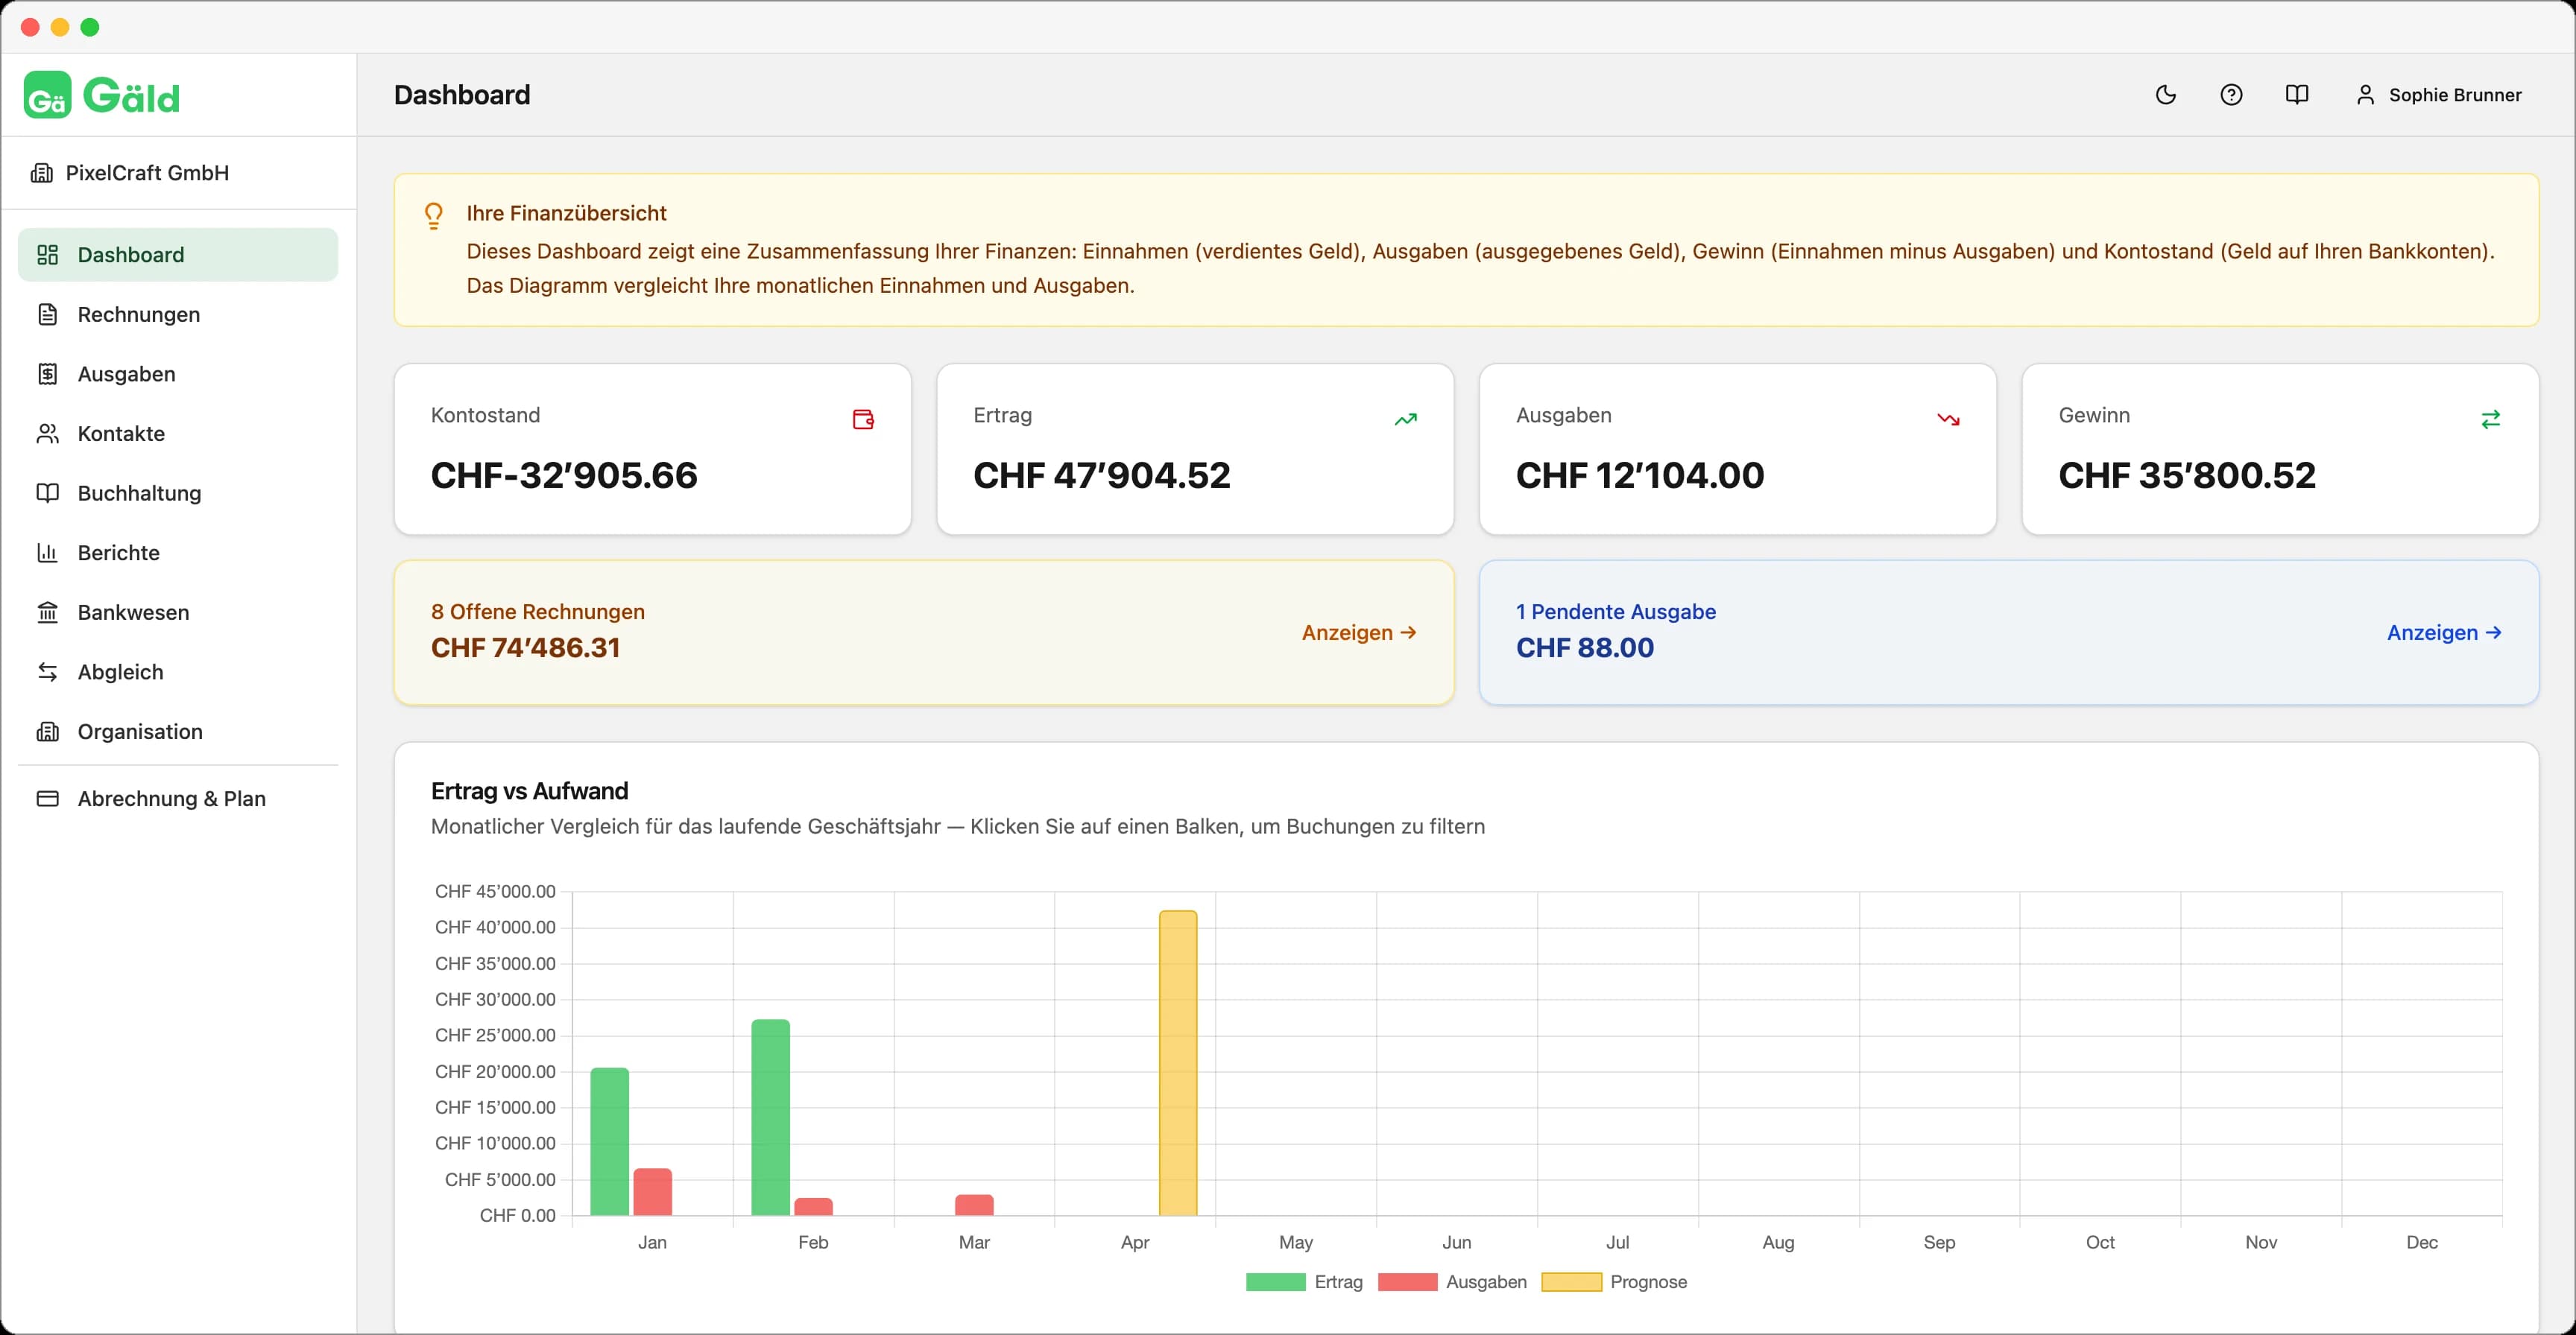The height and width of the screenshot is (1335, 2576).
Task: Open Ausgaben in sidebar
Action: (178, 374)
